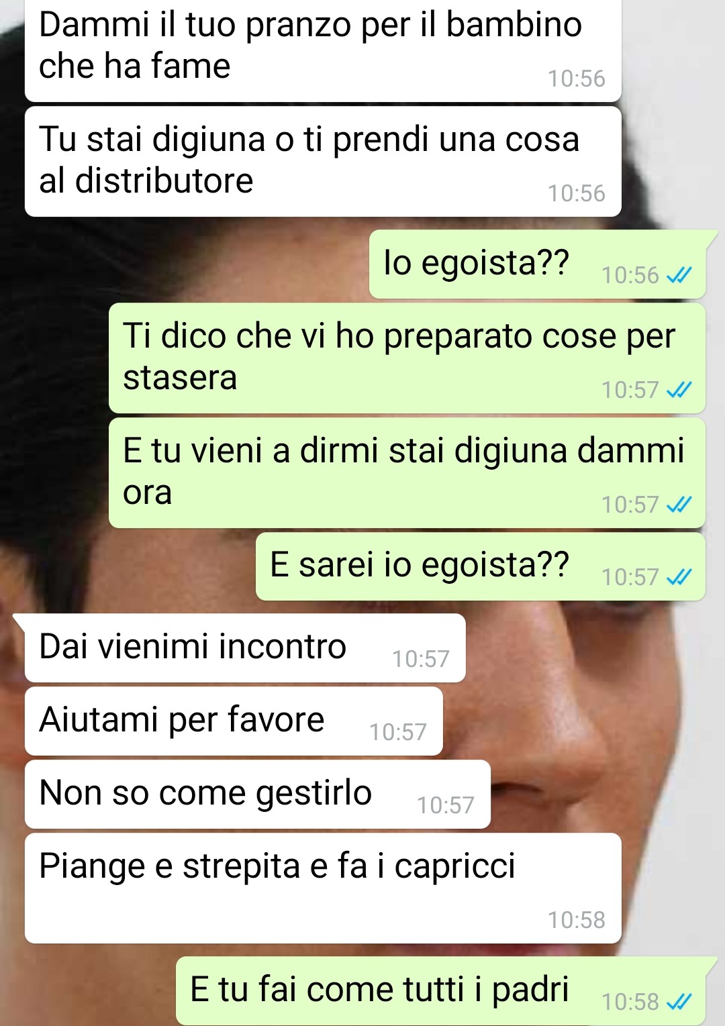Viewport: 725px width, 1026px height.
Task: Tap the 'Dai vienimi incontro' message
Action: pos(245,648)
